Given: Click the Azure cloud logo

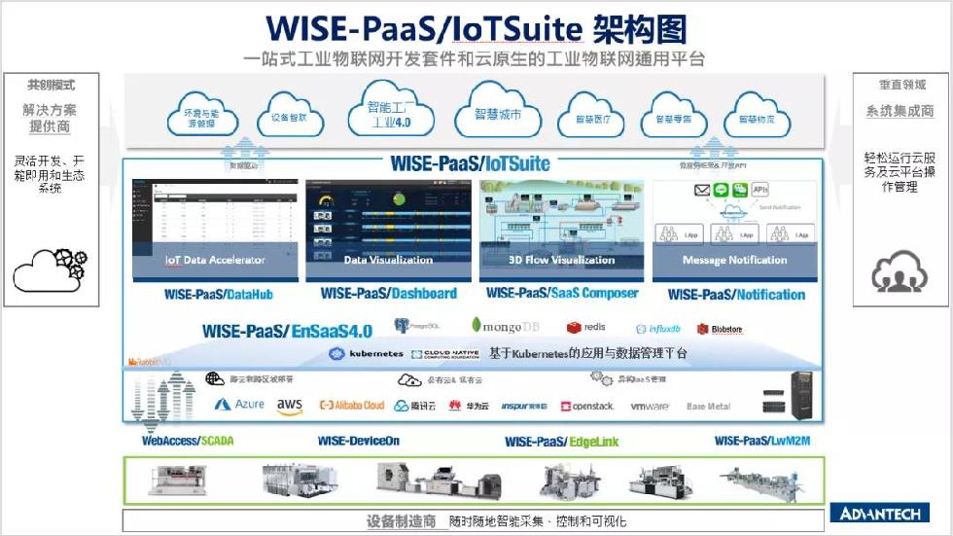Looking at the screenshot, I should [x=239, y=405].
